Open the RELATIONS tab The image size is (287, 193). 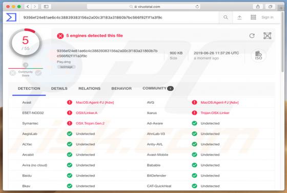coord(89,88)
